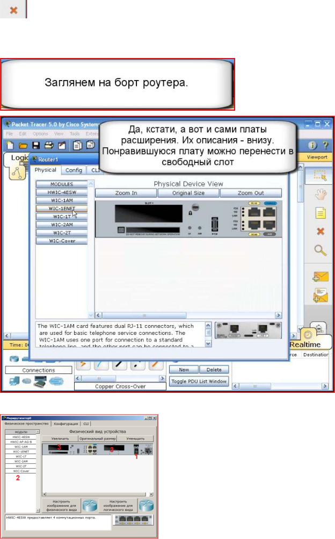Switch to Physical tab in Router1 window

point(45,170)
